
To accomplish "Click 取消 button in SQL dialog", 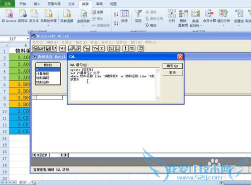I will click(173, 72).
